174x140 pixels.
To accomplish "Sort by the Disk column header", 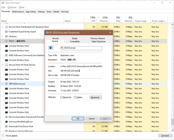I will [x=115, y=19].
